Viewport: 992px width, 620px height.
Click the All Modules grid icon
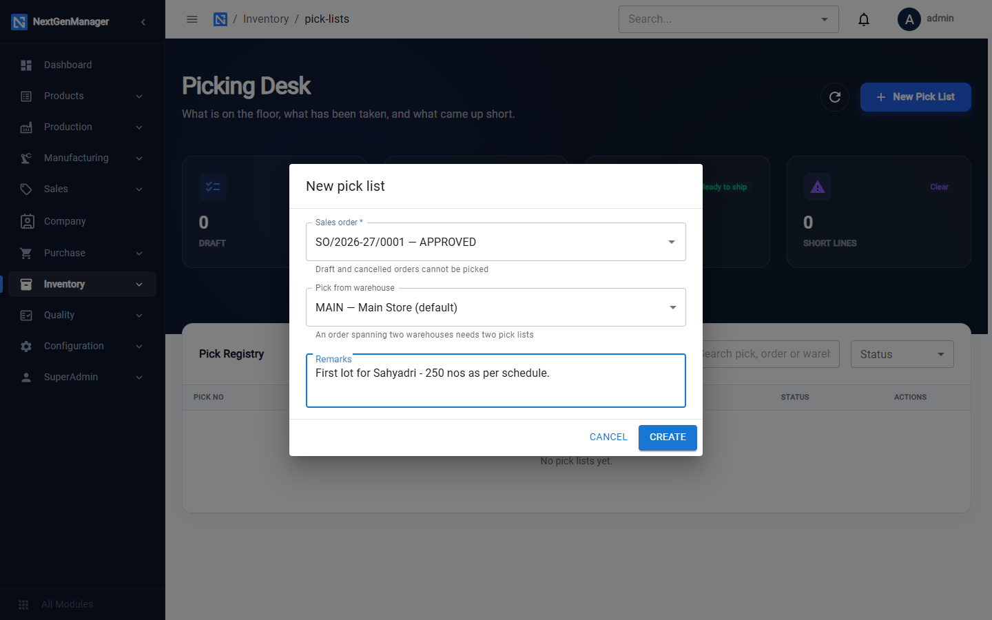tap(23, 604)
